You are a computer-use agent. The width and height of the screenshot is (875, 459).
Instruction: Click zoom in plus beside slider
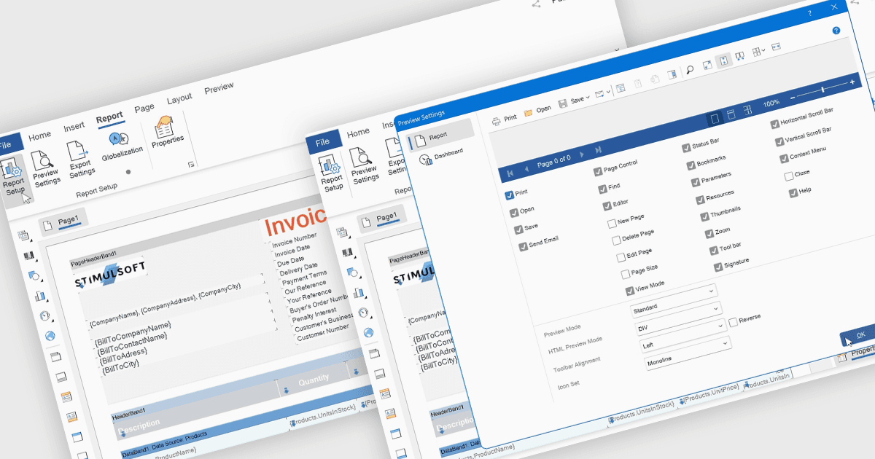tap(852, 82)
